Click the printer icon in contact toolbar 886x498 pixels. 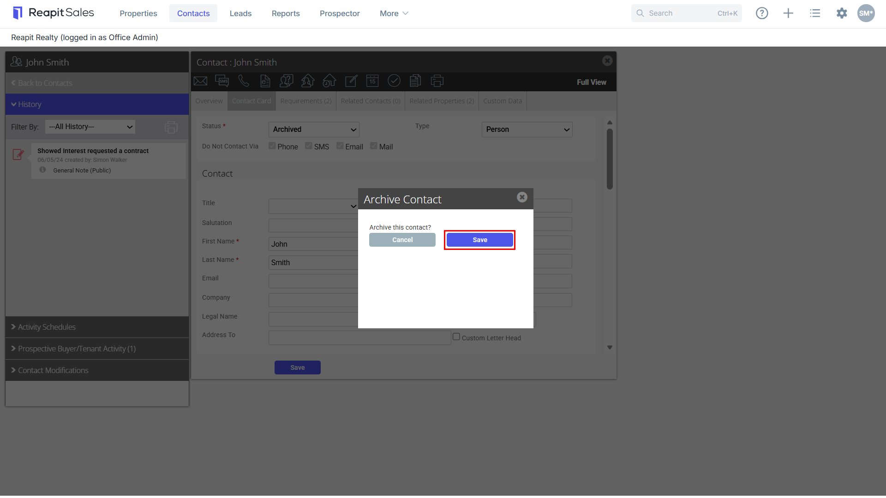coord(437,81)
